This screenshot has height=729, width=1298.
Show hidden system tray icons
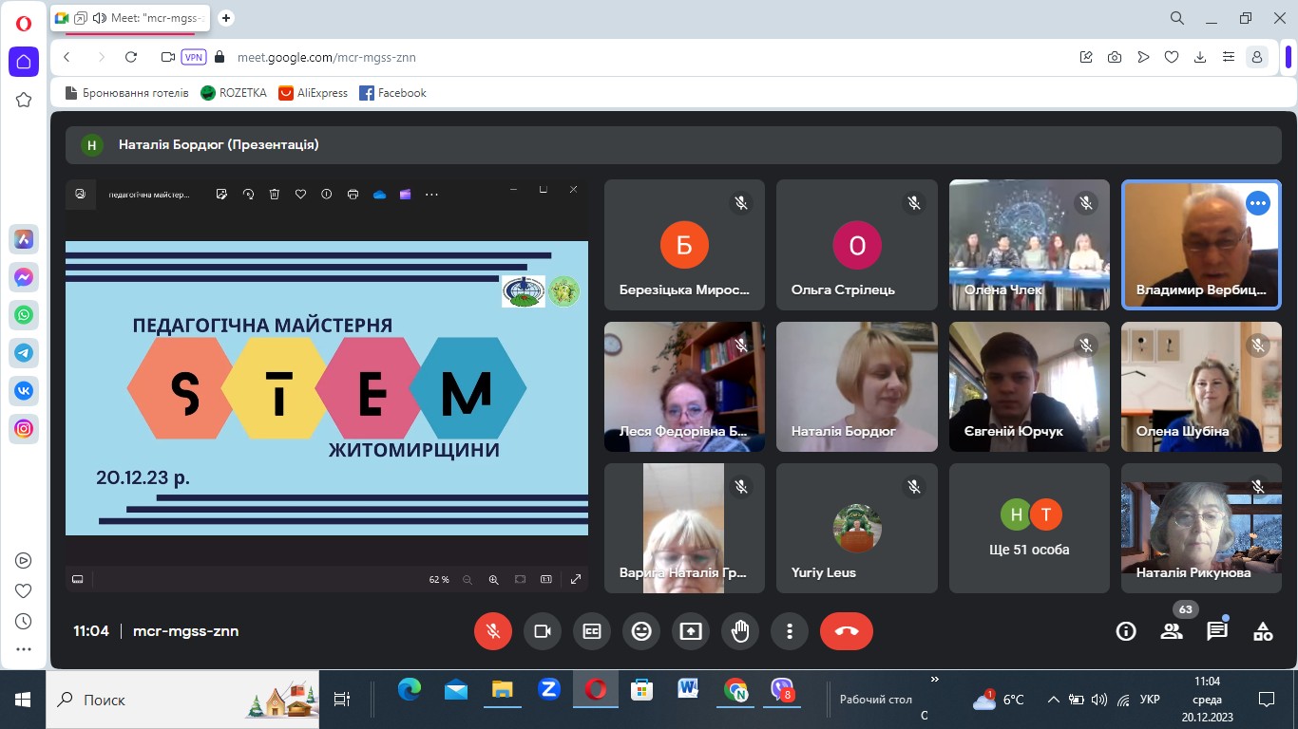(x=1053, y=700)
